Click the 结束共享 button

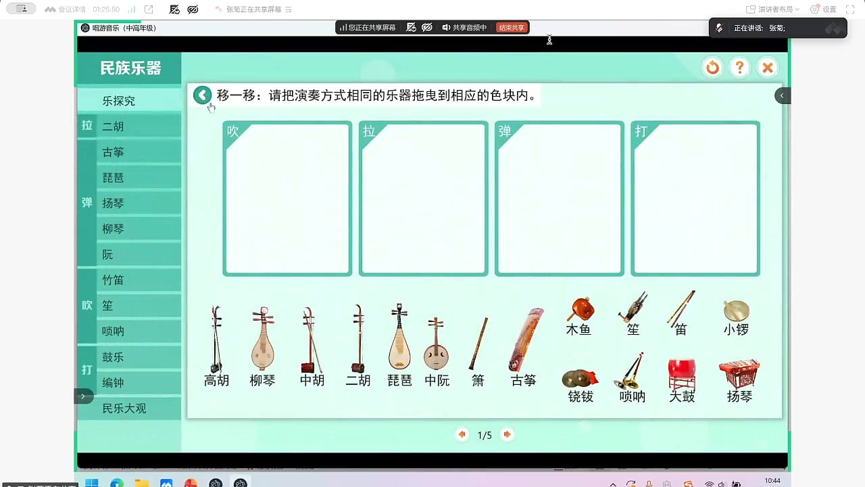coord(512,28)
